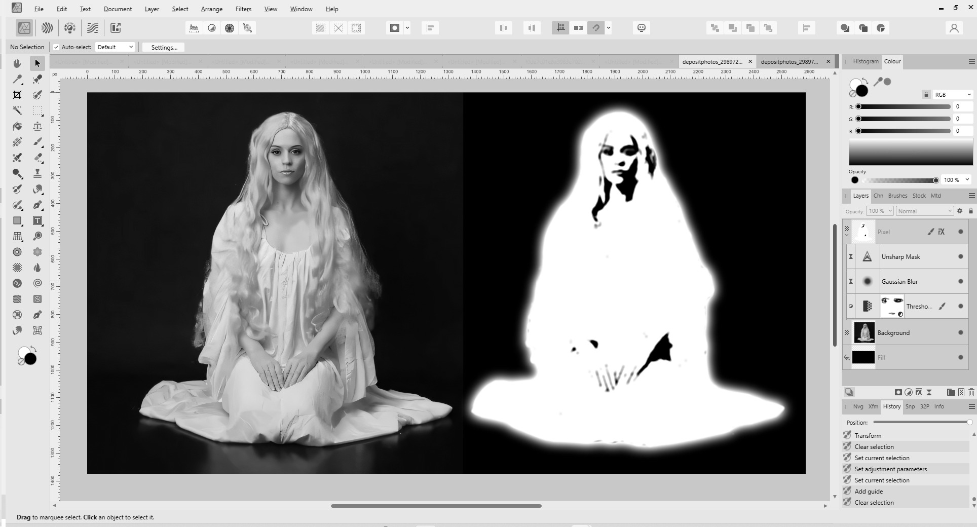The height and width of the screenshot is (527, 977).
Task: Open the Filters menu
Action: tap(243, 9)
